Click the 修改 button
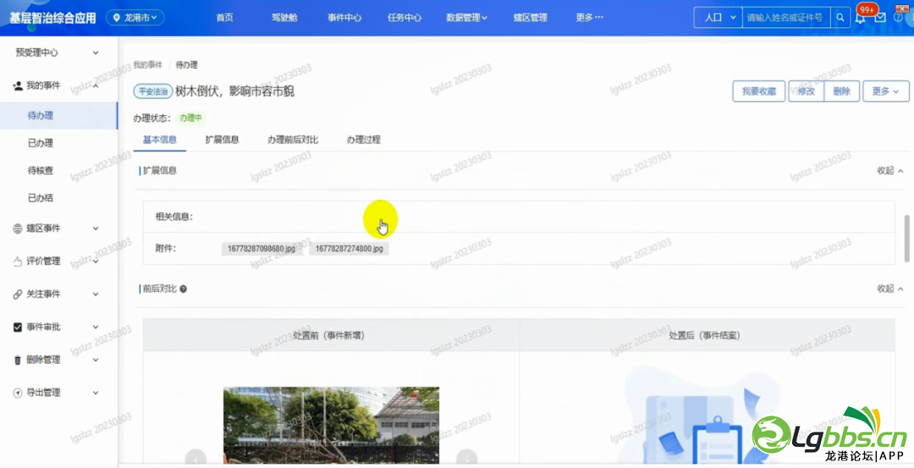 click(807, 91)
